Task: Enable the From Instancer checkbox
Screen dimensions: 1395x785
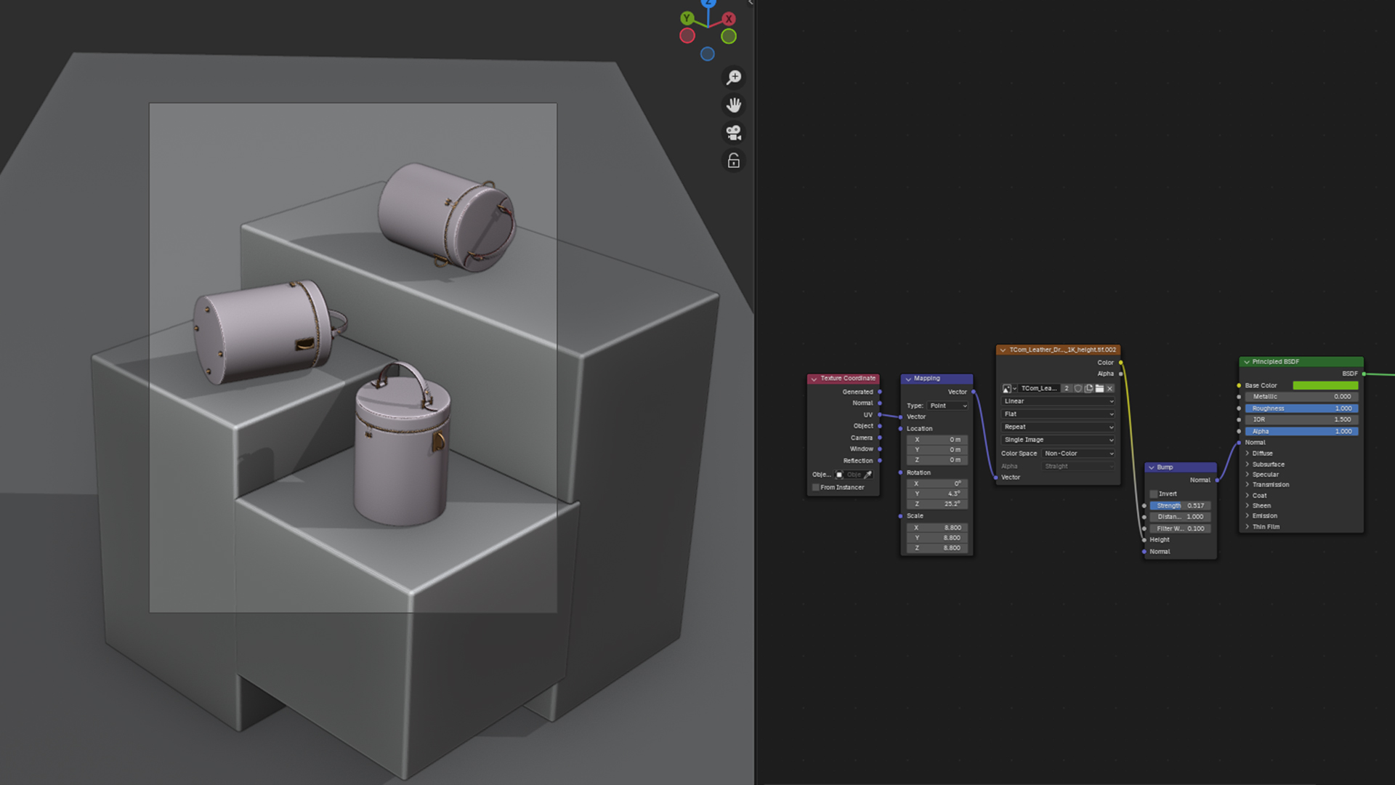Action: click(x=816, y=488)
